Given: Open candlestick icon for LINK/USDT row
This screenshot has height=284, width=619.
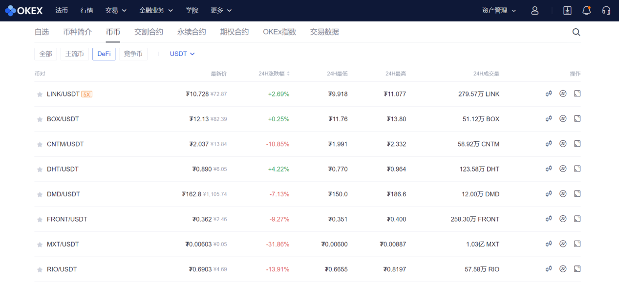Looking at the screenshot, I should click(x=549, y=94).
